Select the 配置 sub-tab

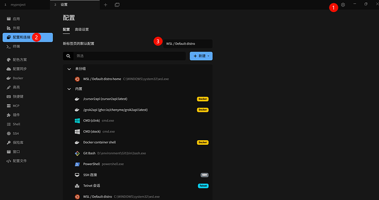[66, 30]
